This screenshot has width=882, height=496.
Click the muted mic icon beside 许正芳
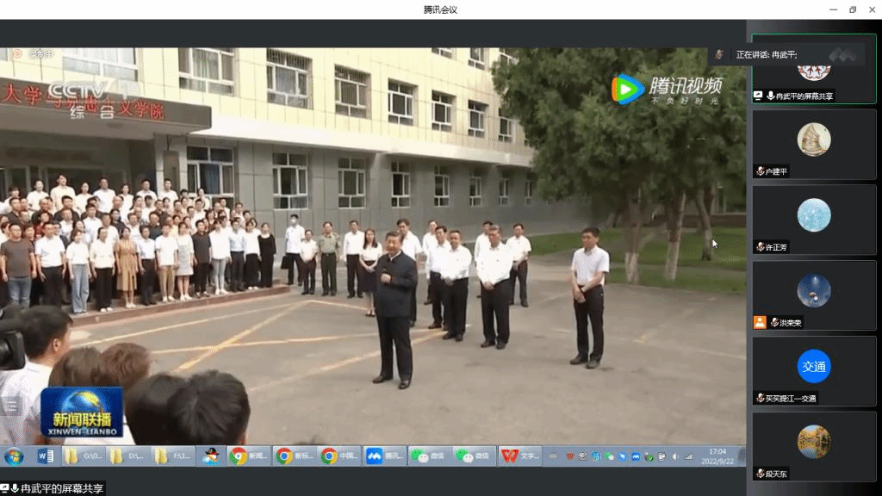click(x=761, y=247)
